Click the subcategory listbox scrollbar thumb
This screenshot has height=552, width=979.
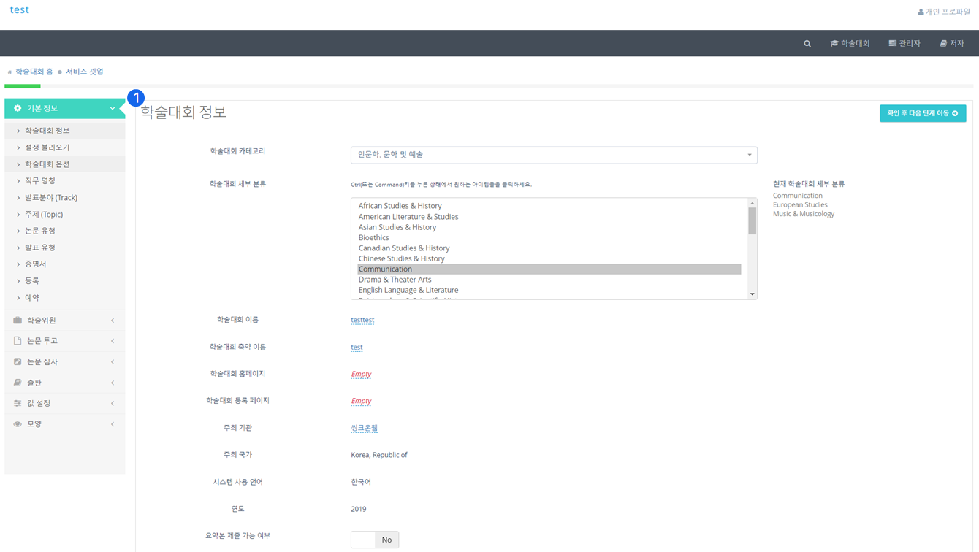752,221
